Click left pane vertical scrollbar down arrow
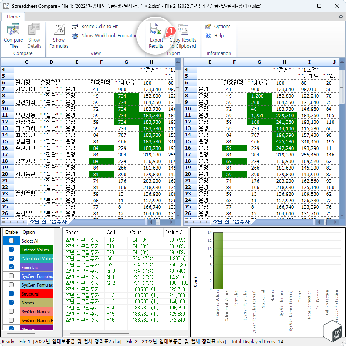This screenshot has width=346, height=346. (178, 216)
